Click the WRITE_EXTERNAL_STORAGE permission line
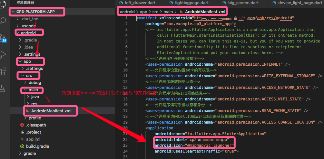 click(234, 76)
